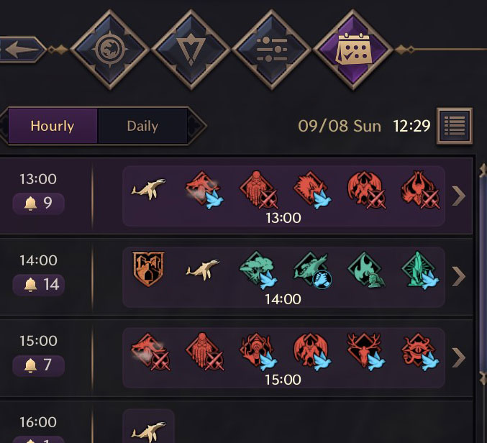Toggle the 14:00 bell notification showing 14
The image size is (487, 443).
coord(39,285)
